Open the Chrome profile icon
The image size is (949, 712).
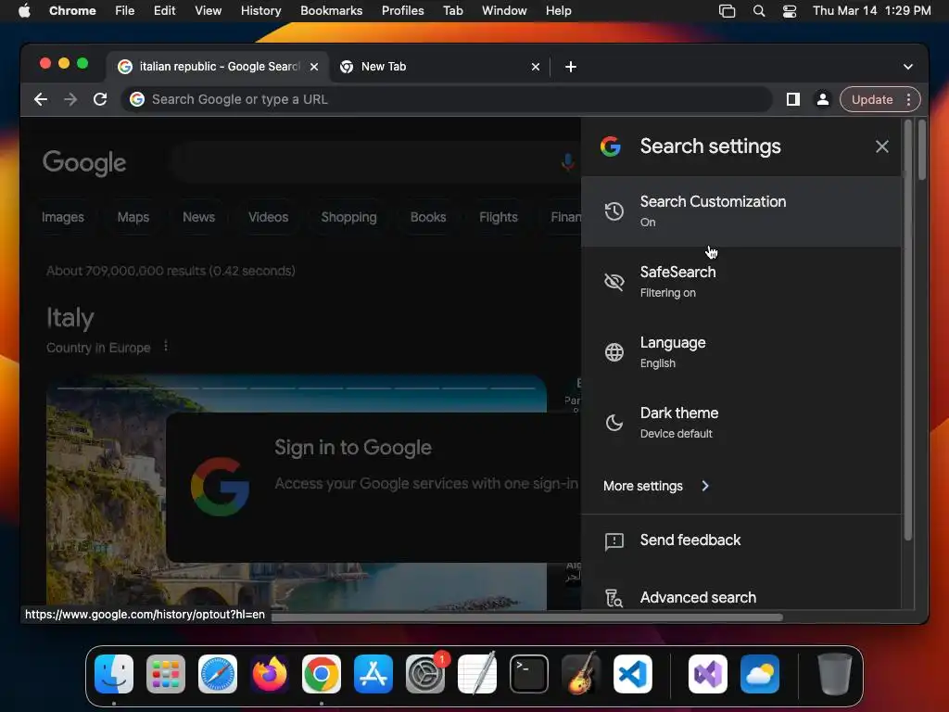point(823,99)
